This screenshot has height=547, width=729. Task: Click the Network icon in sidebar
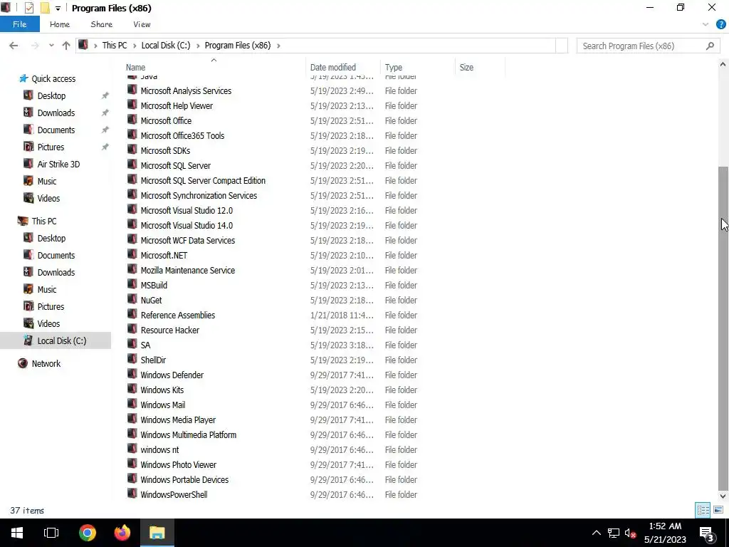[x=22, y=363]
